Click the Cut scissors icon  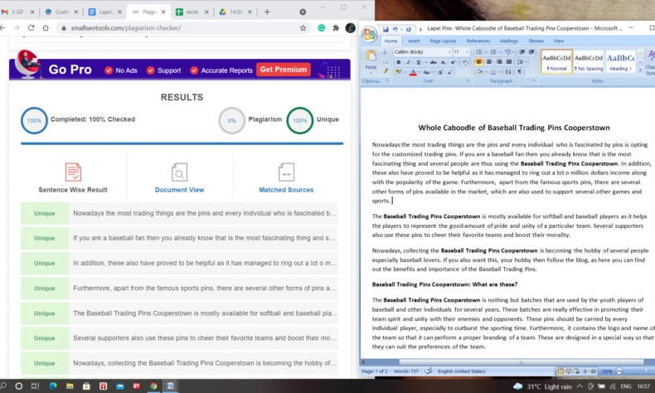click(x=385, y=51)
